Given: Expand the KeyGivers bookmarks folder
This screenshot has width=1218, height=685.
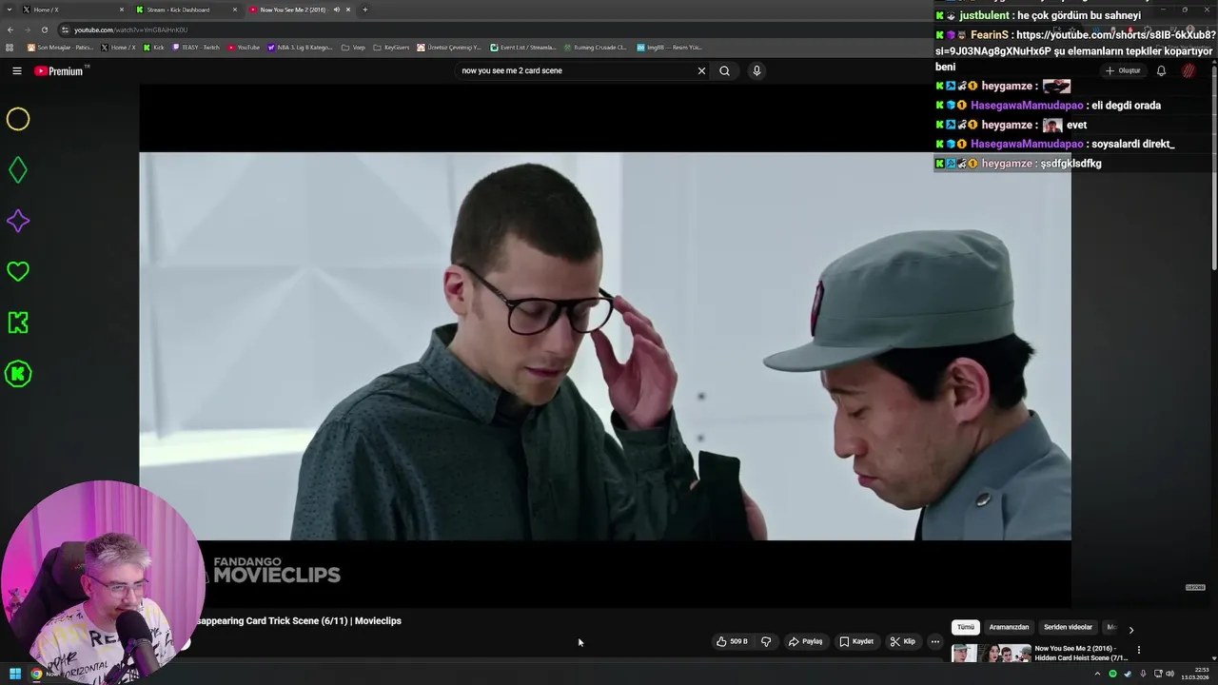Looking at the screenshot, I should pos(391,48).
